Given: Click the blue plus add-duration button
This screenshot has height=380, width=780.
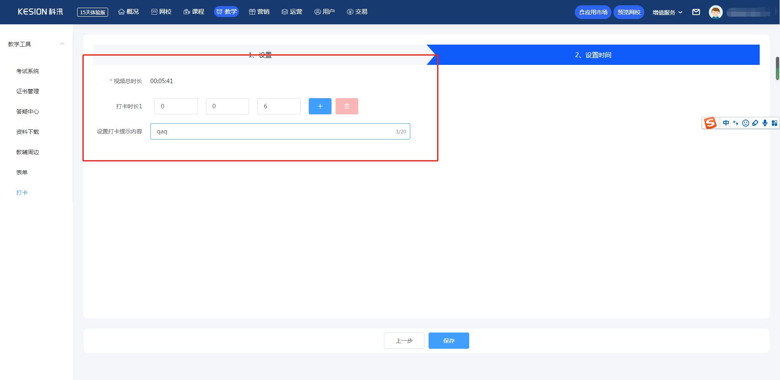Looking at the screenshot, I should (320, 106).
